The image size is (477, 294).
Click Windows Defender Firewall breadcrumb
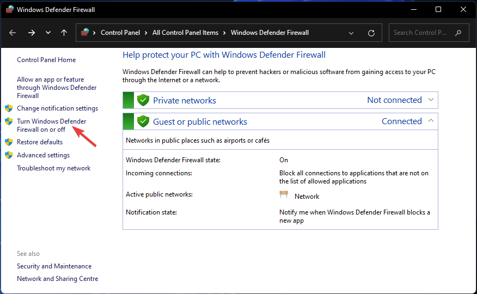coord(270,33)
